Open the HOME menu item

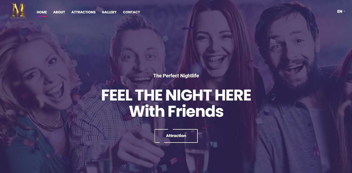[x=42, y=12]
